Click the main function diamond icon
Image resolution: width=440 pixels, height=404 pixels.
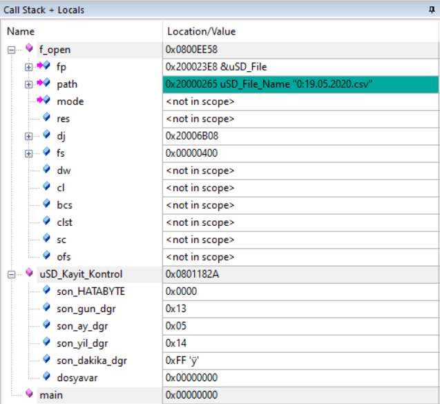coord(29,393)
